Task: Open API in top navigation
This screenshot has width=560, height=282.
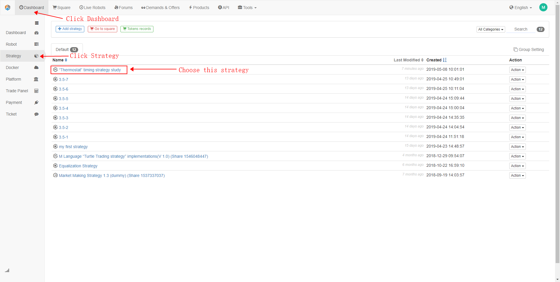Action: pyautogui.click(x=224, y=8)
